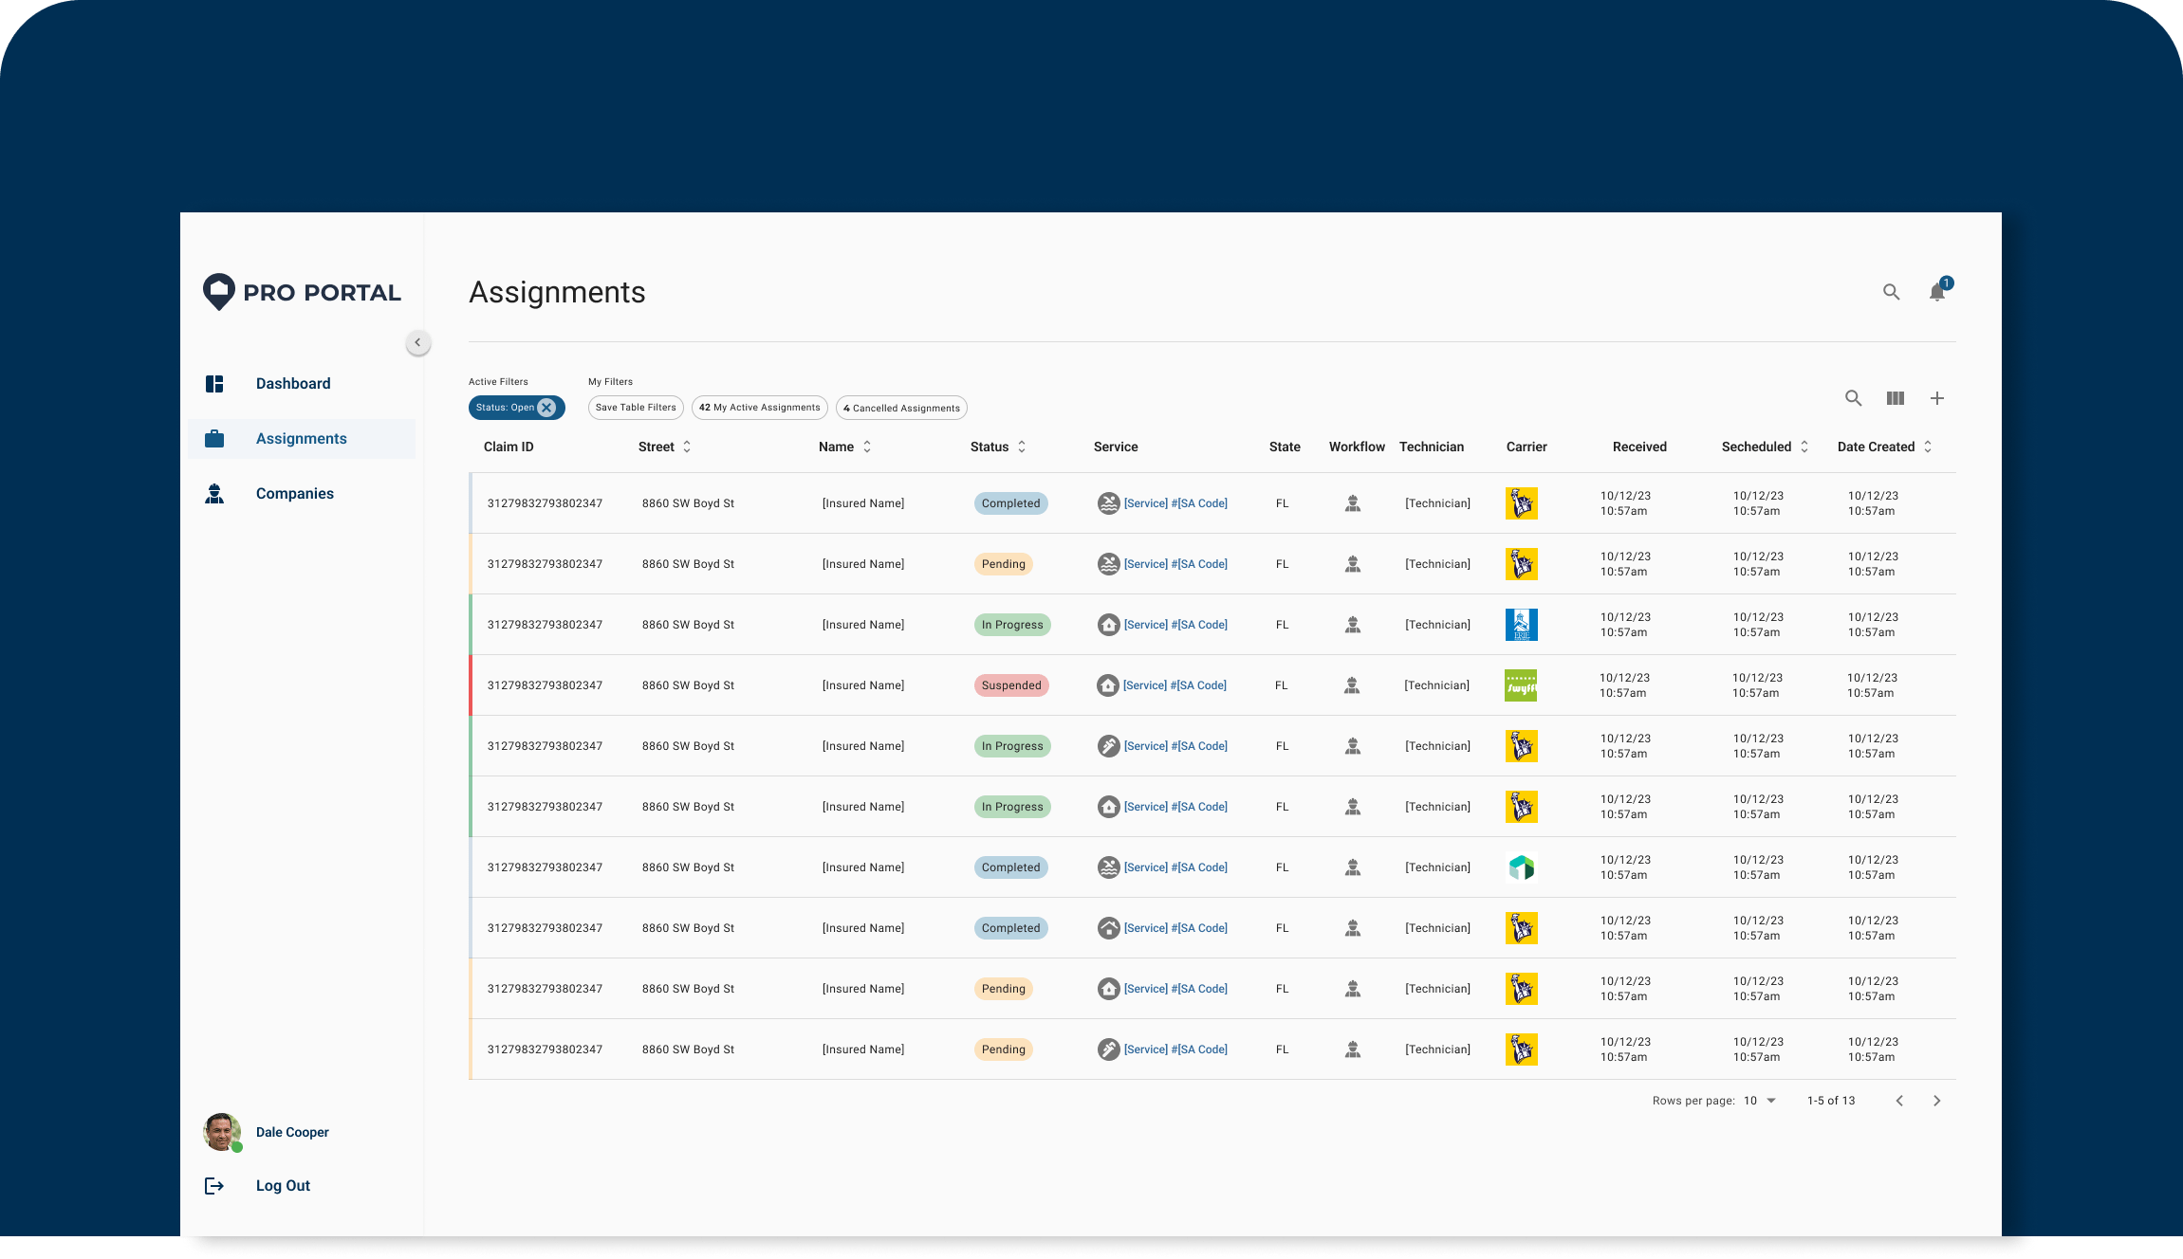Collapse the sidebar with chevron button
Viewport: 2183px width, 1259px height.
click(417, 342)
